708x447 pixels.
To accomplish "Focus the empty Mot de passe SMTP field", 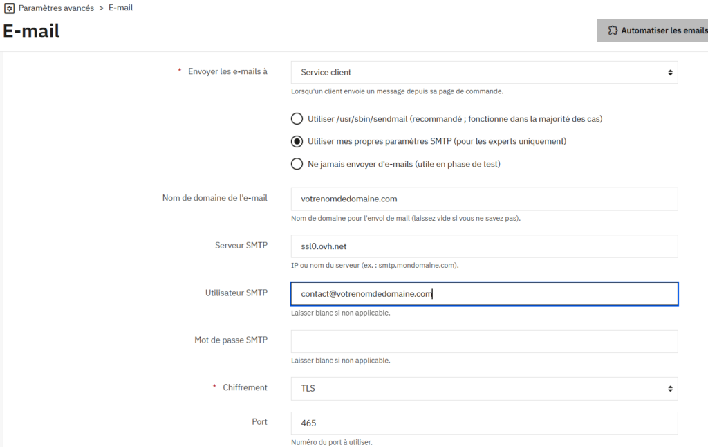I will pyautogui.click(x=484, y=341).
